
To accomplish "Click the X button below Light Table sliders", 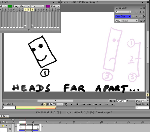I will coord(29,30).
